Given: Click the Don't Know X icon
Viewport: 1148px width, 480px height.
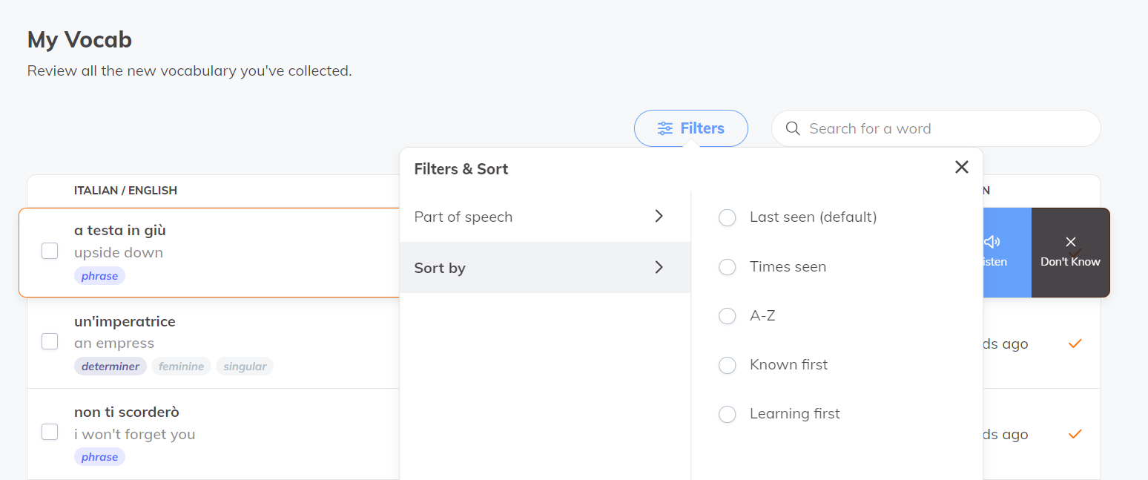Looking at the screenshot, I should coord(1070,242).
